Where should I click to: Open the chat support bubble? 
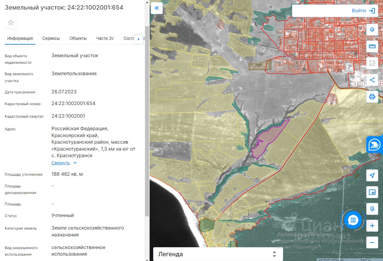pos(353,220)
